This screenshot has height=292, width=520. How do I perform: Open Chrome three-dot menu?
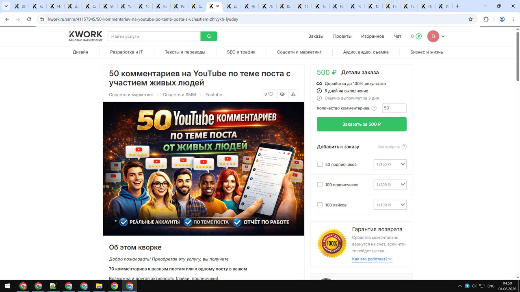click(513, 19)
